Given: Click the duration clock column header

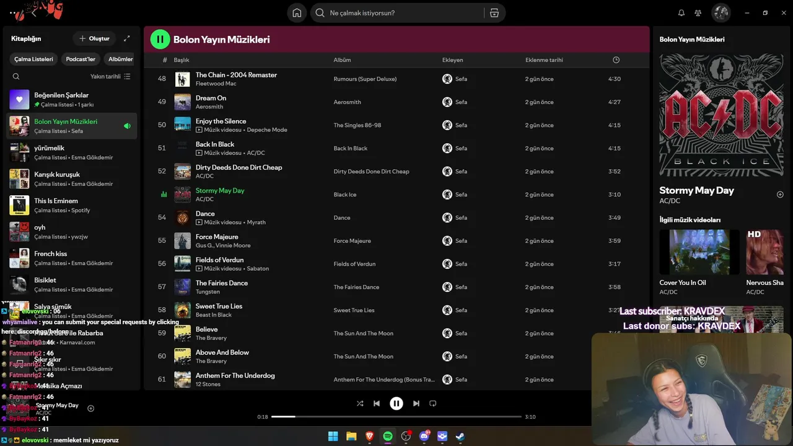Looking at the screenshot, I should pos(616,60).
